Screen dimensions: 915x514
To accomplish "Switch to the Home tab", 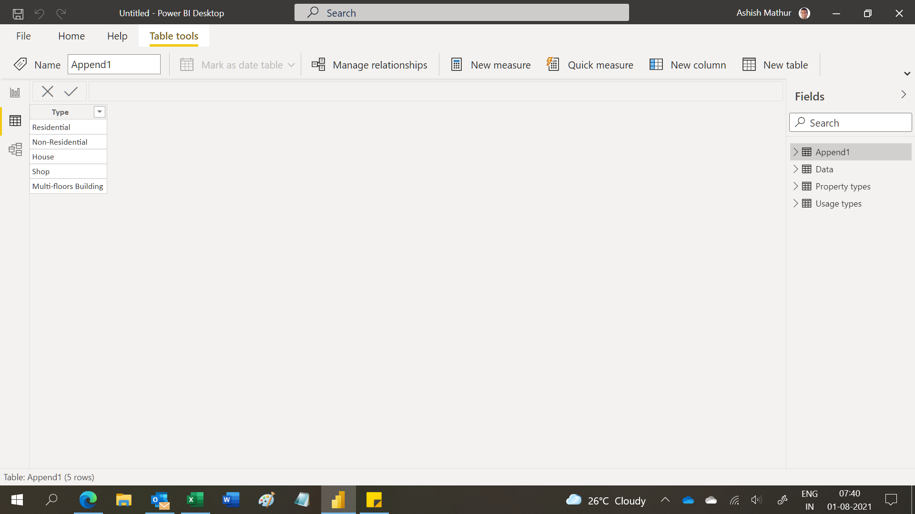I will [71, 36].
